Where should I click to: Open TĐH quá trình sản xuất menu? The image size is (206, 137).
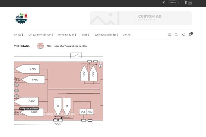pos(39,35)
